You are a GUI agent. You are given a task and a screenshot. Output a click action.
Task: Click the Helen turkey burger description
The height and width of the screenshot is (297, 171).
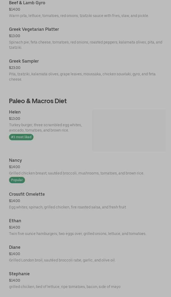[x=45, y=128]
